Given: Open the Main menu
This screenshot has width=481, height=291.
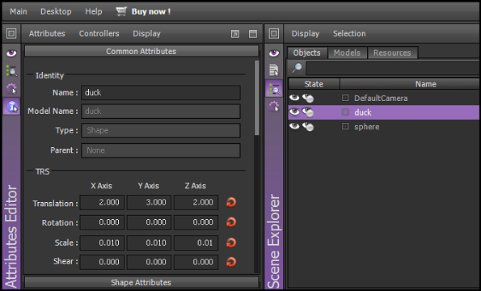Looking at the screenshot, I should click(x=19, y=11).
